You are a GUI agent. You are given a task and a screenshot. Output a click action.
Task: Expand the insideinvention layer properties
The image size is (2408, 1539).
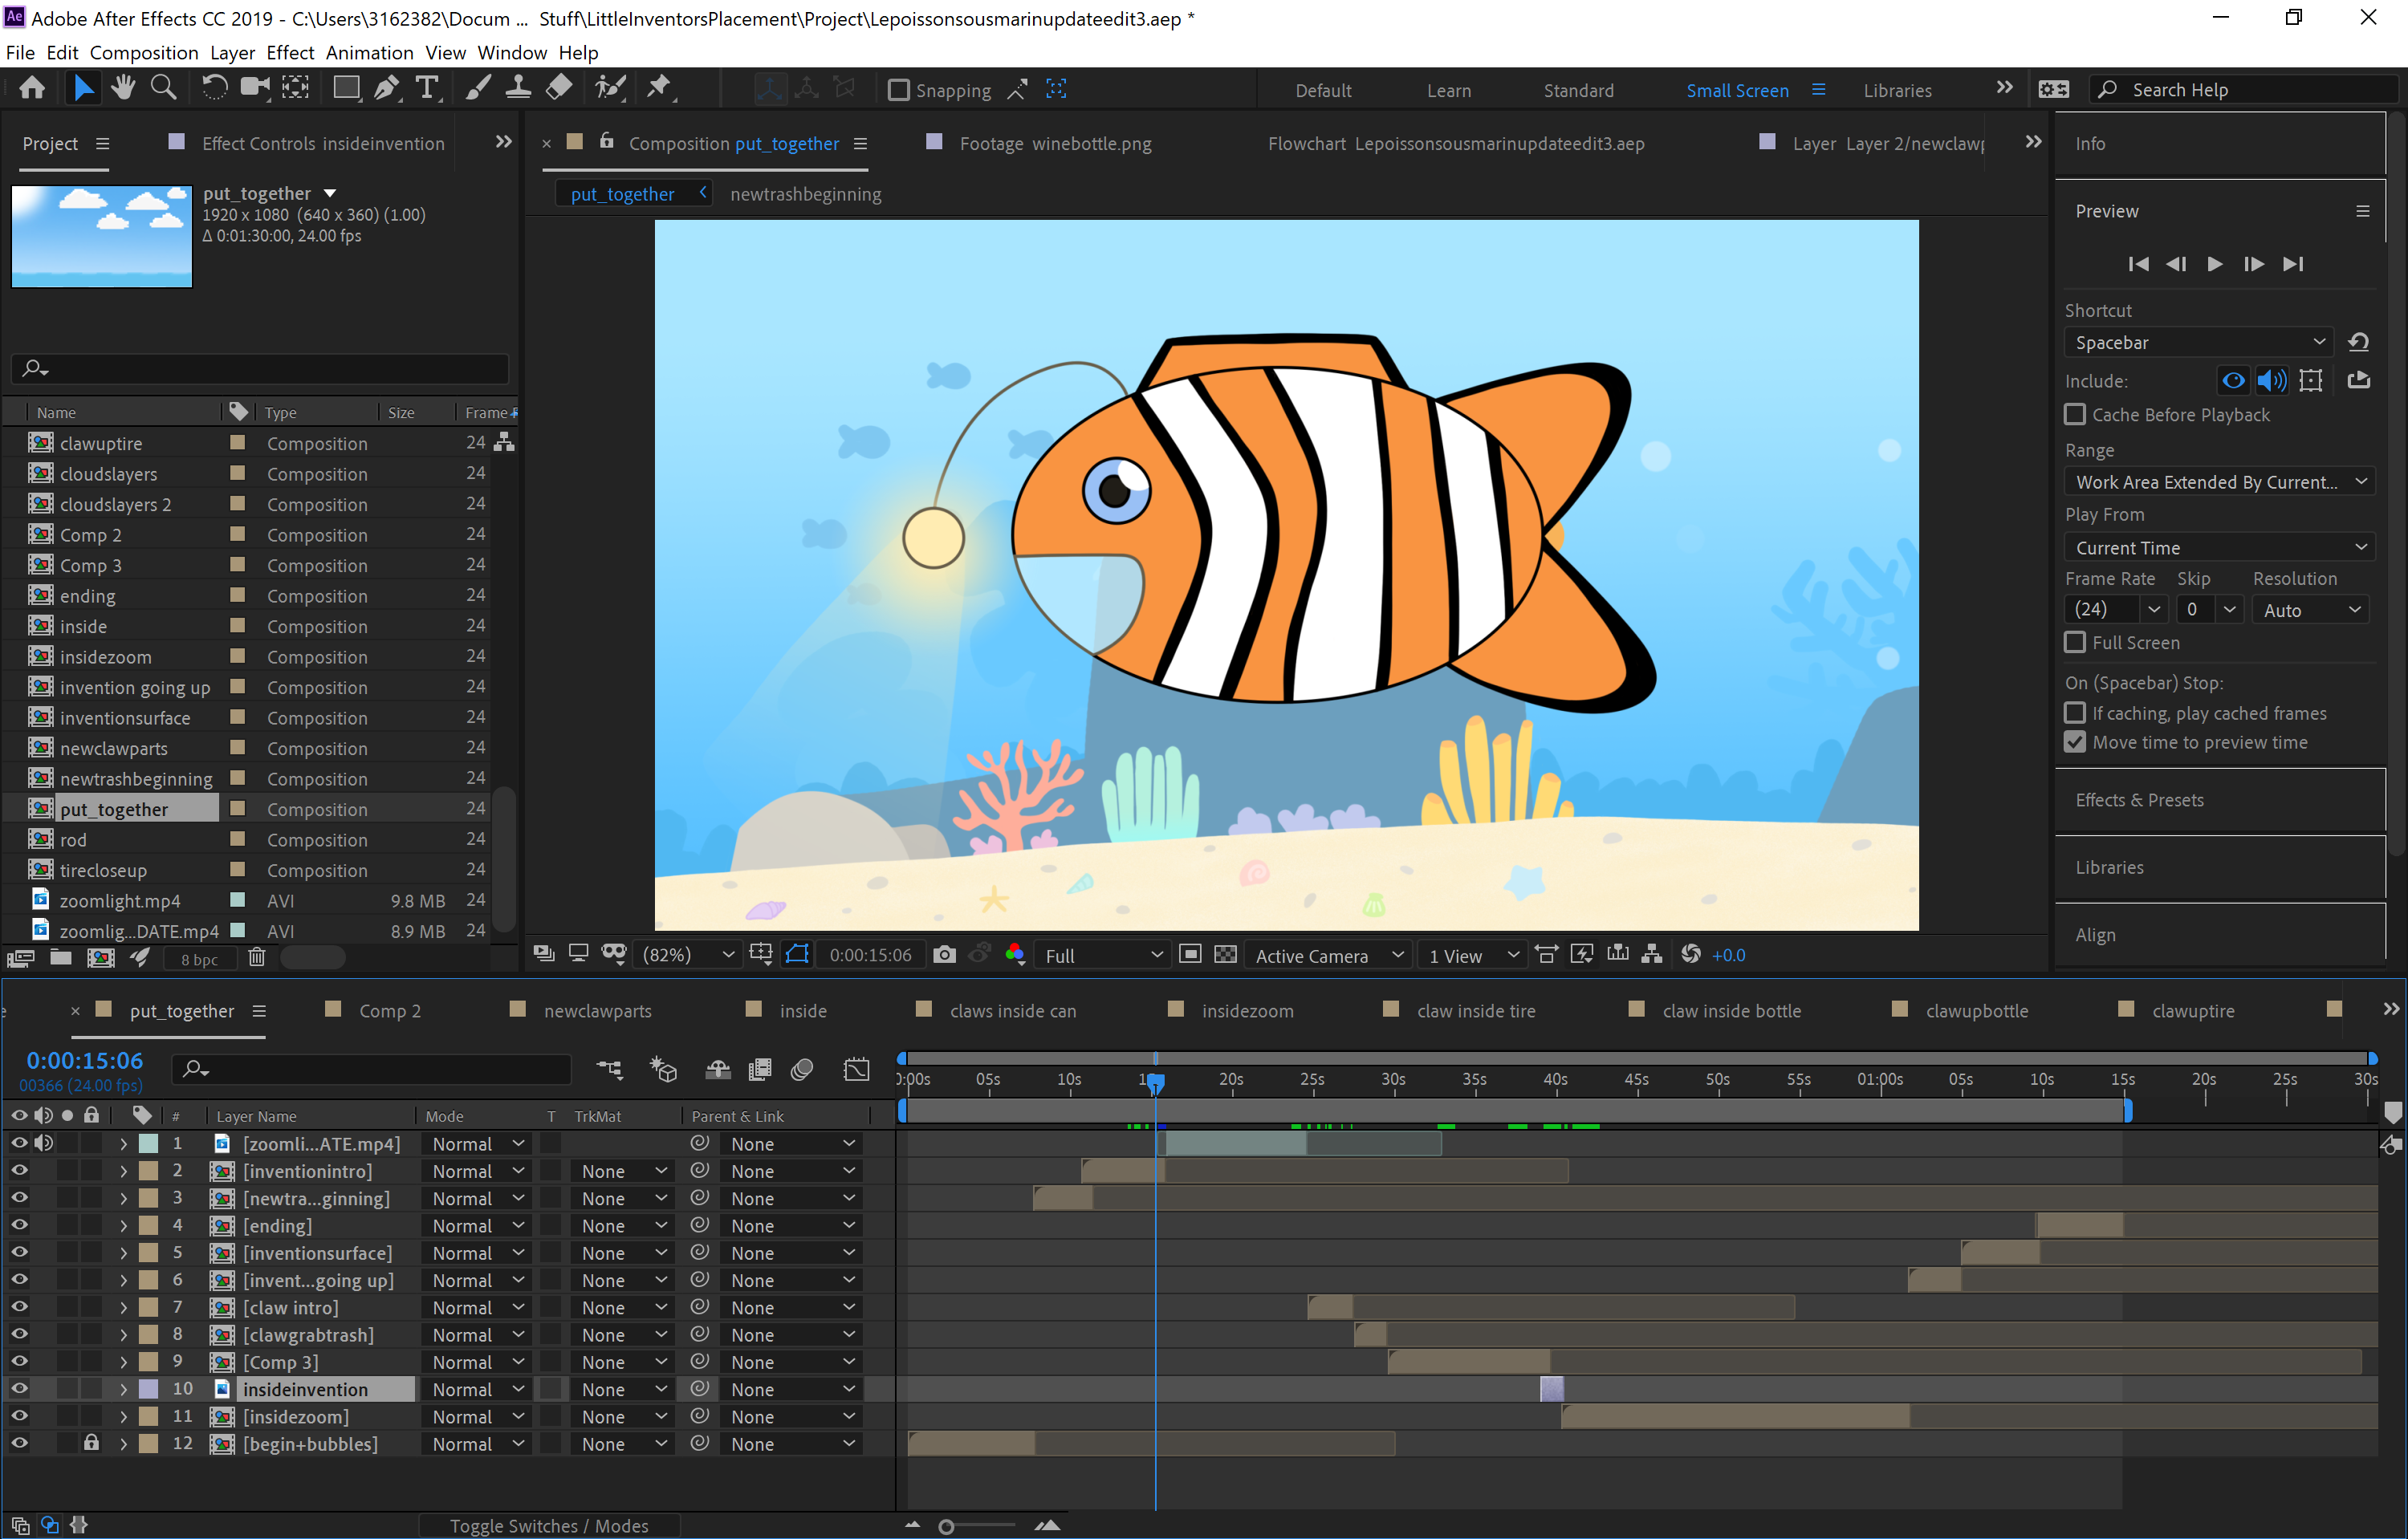coord(123,1389)
